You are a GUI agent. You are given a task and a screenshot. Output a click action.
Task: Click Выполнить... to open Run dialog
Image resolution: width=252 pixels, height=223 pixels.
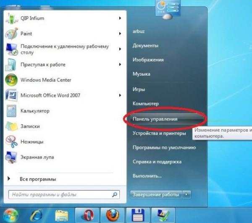click(147, 176)
